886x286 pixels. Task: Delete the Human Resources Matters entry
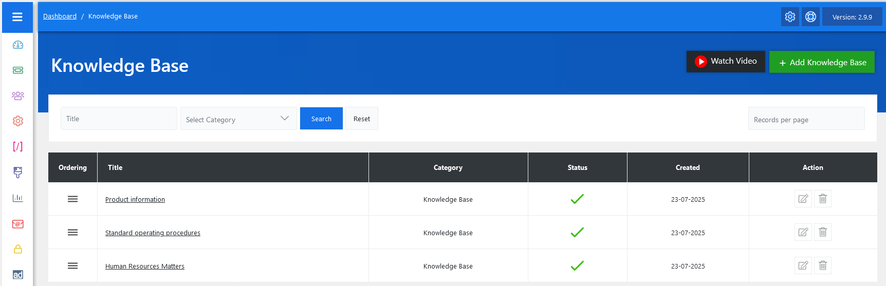point(823,265)
